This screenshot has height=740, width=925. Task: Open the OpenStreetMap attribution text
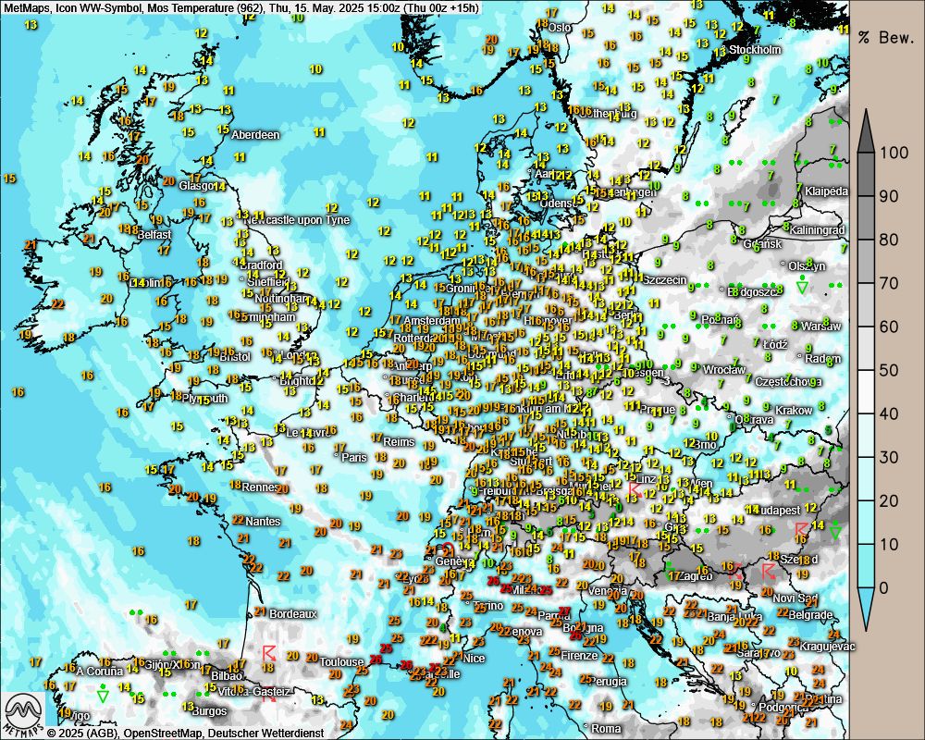[x=163, y=733]
